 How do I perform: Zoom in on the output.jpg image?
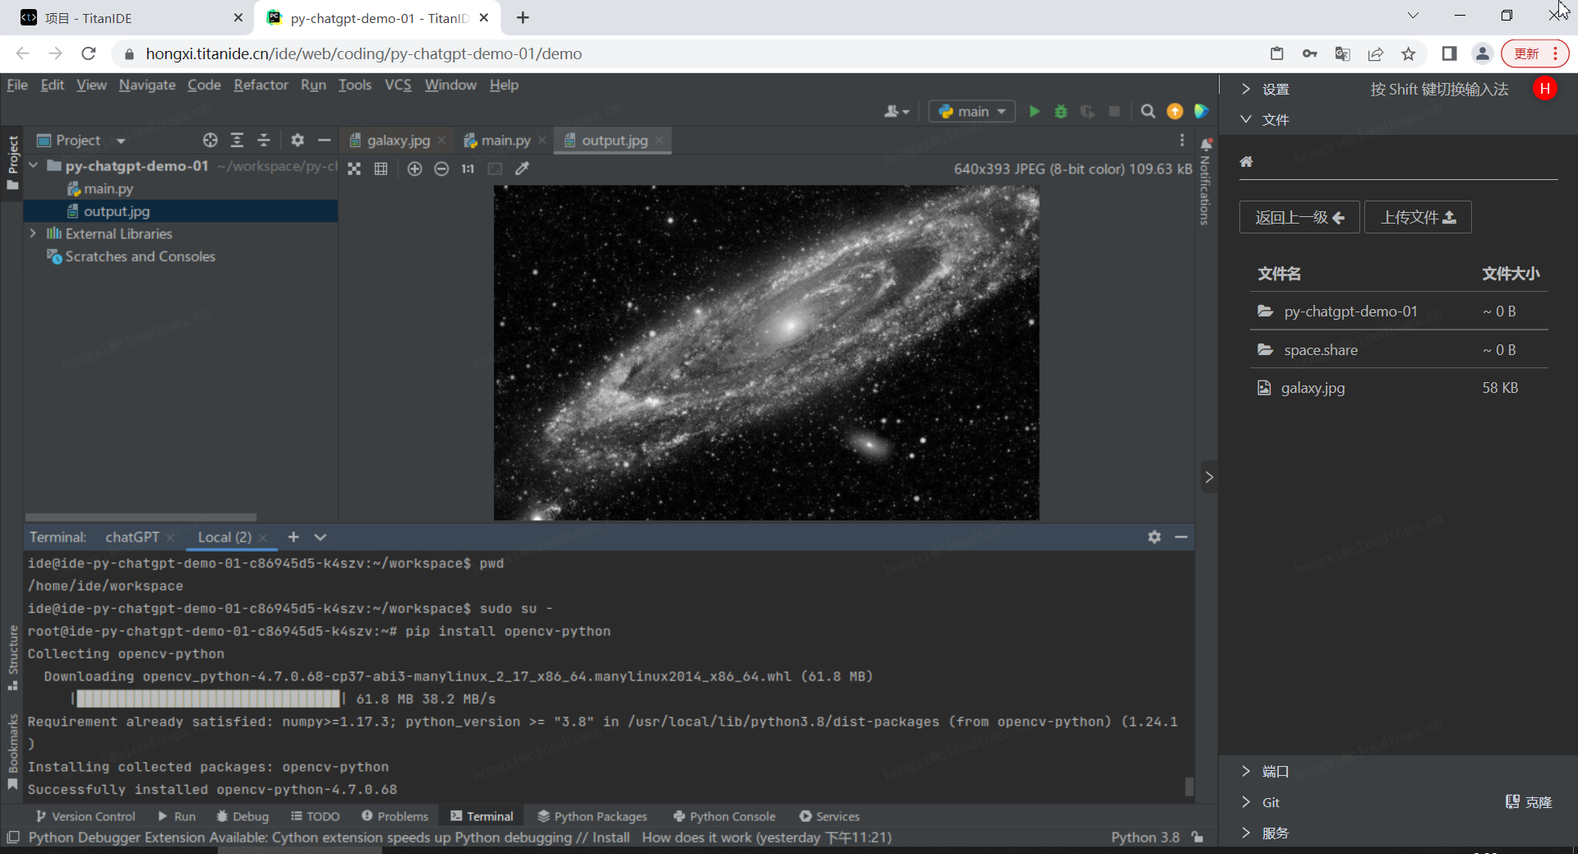click(415, 168)
